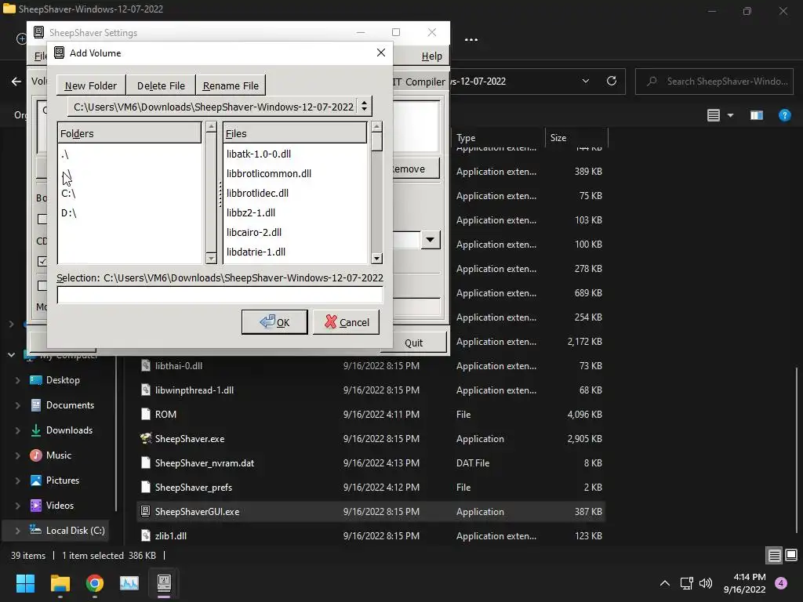Click Rename File button
This screenshot has width=803, height=602.
click(x=231, y=85)
